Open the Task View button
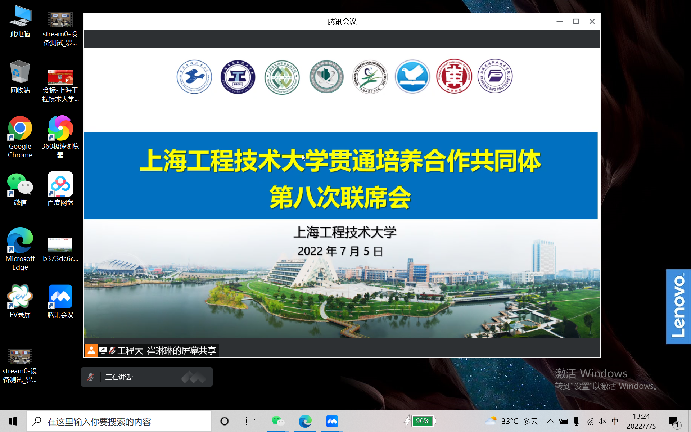The height and width of the screenshot is (432, 691). 250,421
